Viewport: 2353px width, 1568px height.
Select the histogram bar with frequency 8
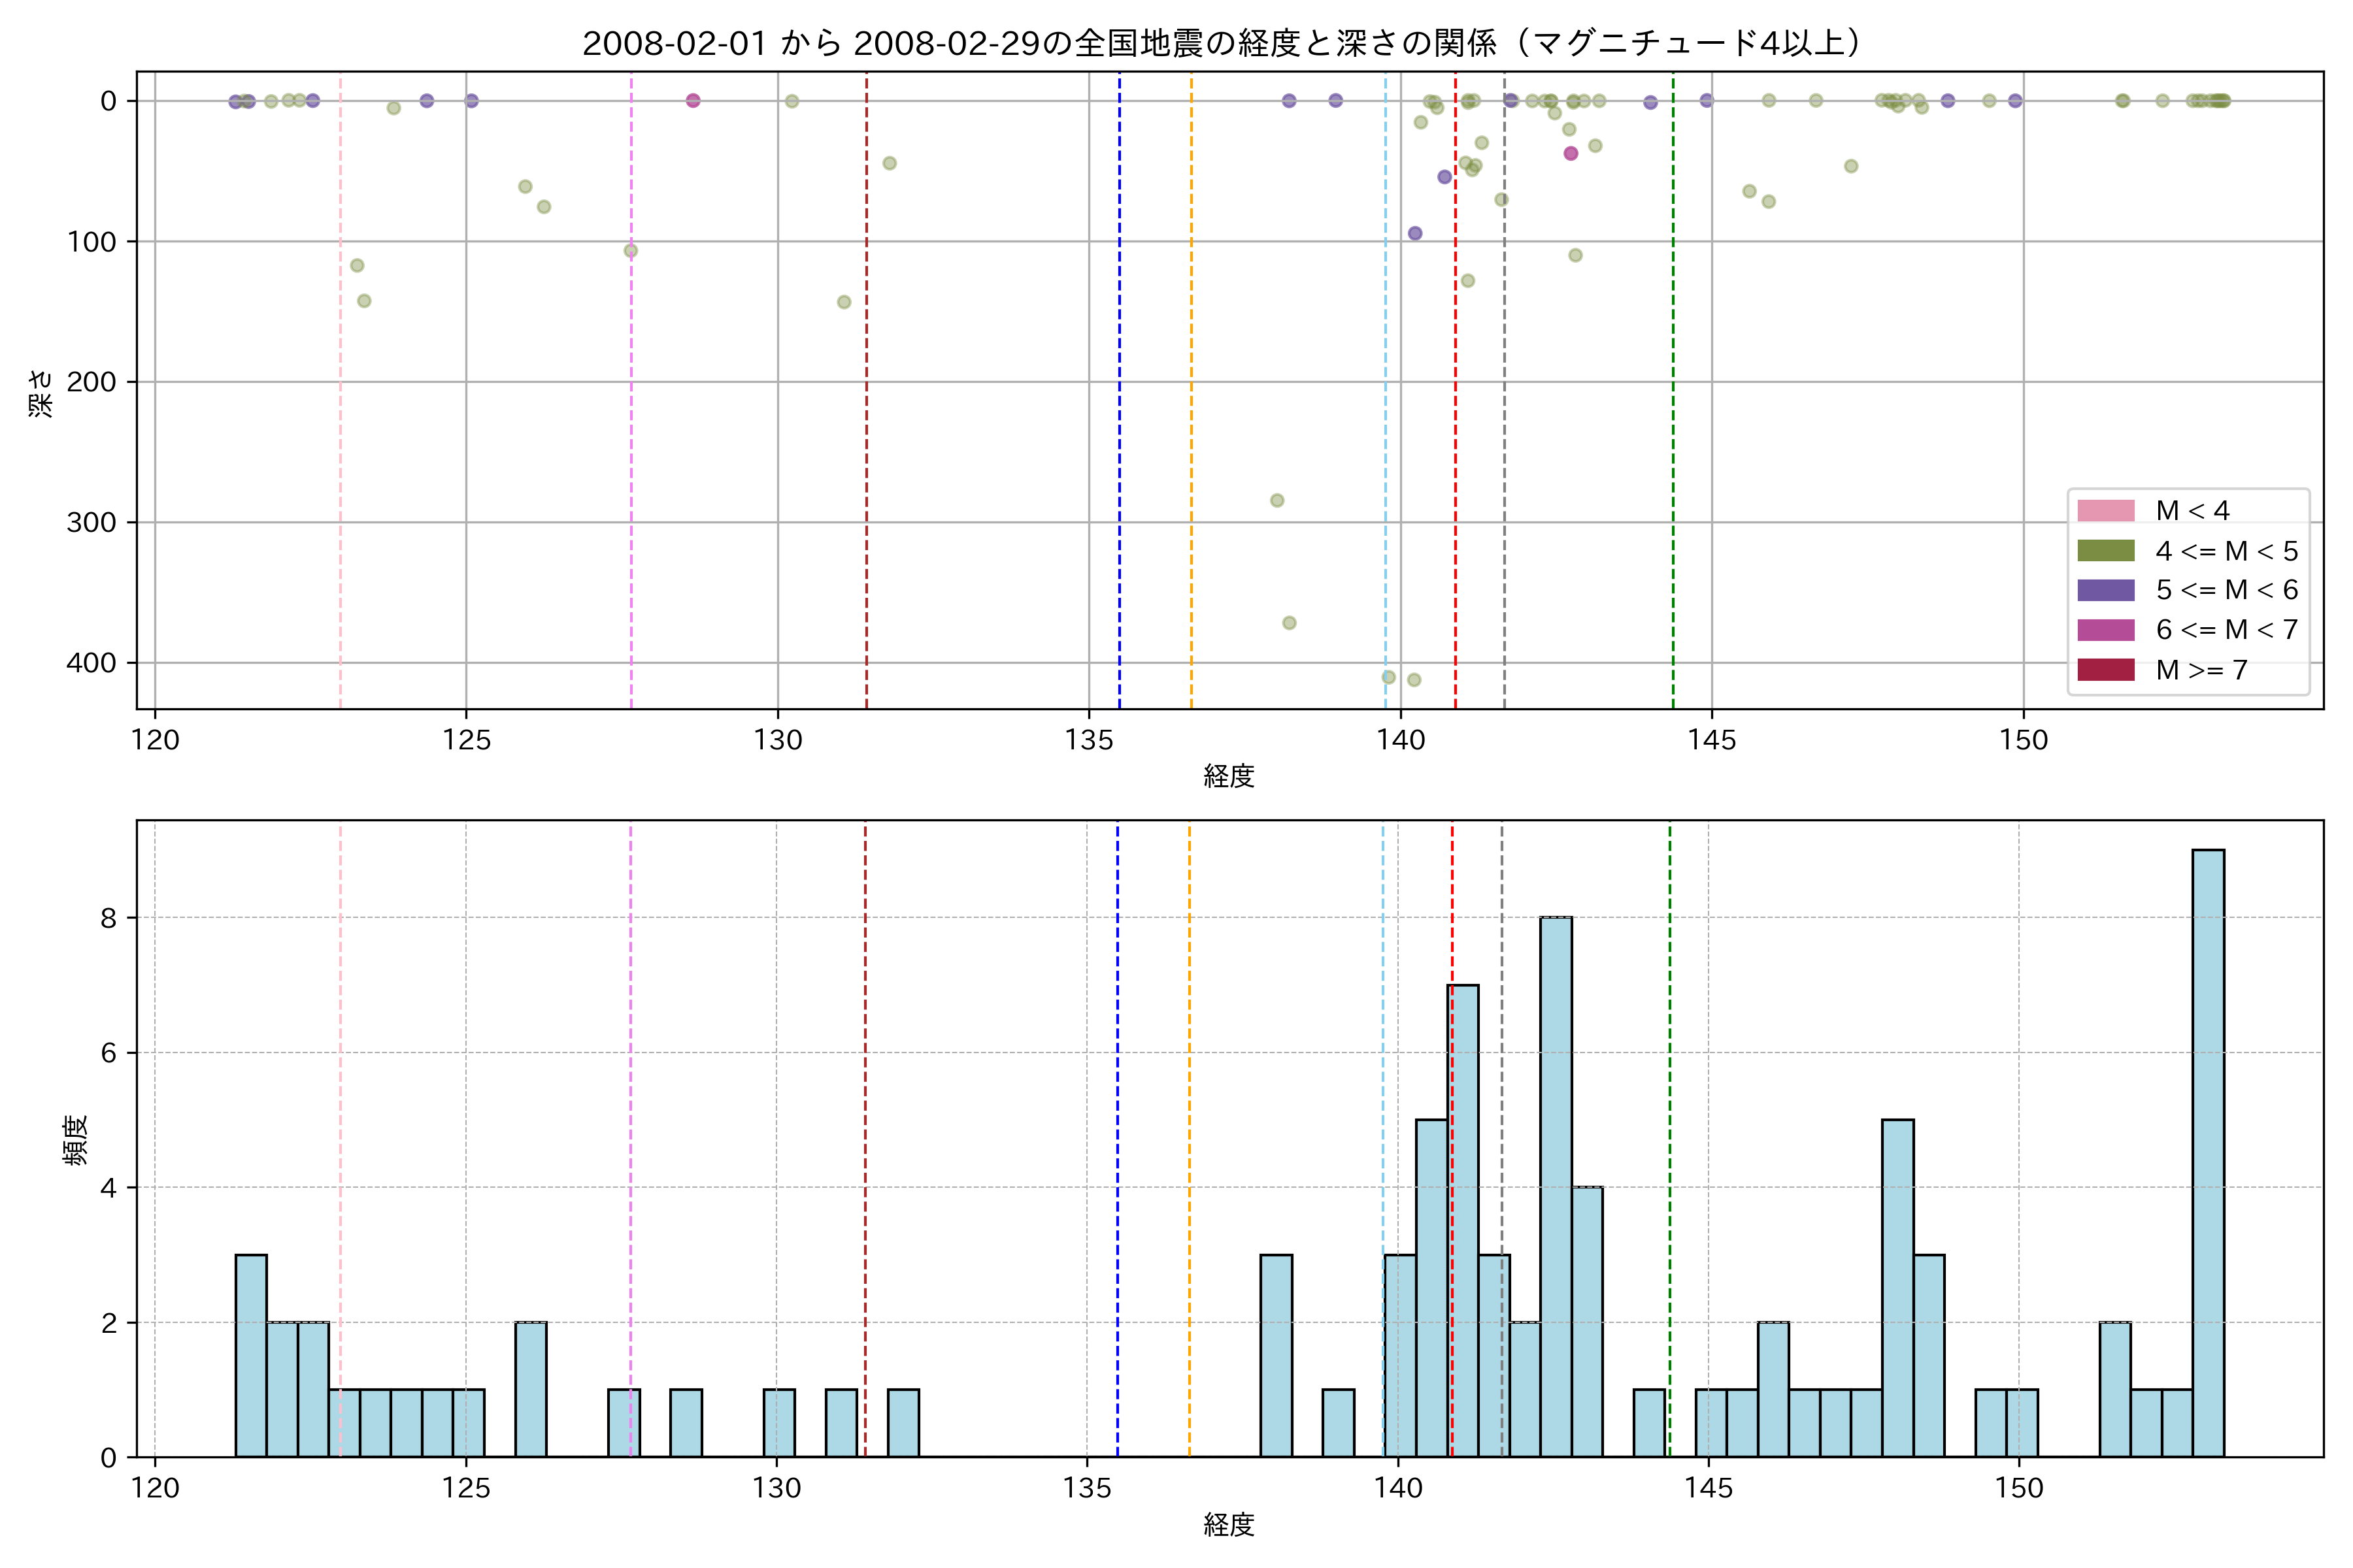coord(1556,1186)
